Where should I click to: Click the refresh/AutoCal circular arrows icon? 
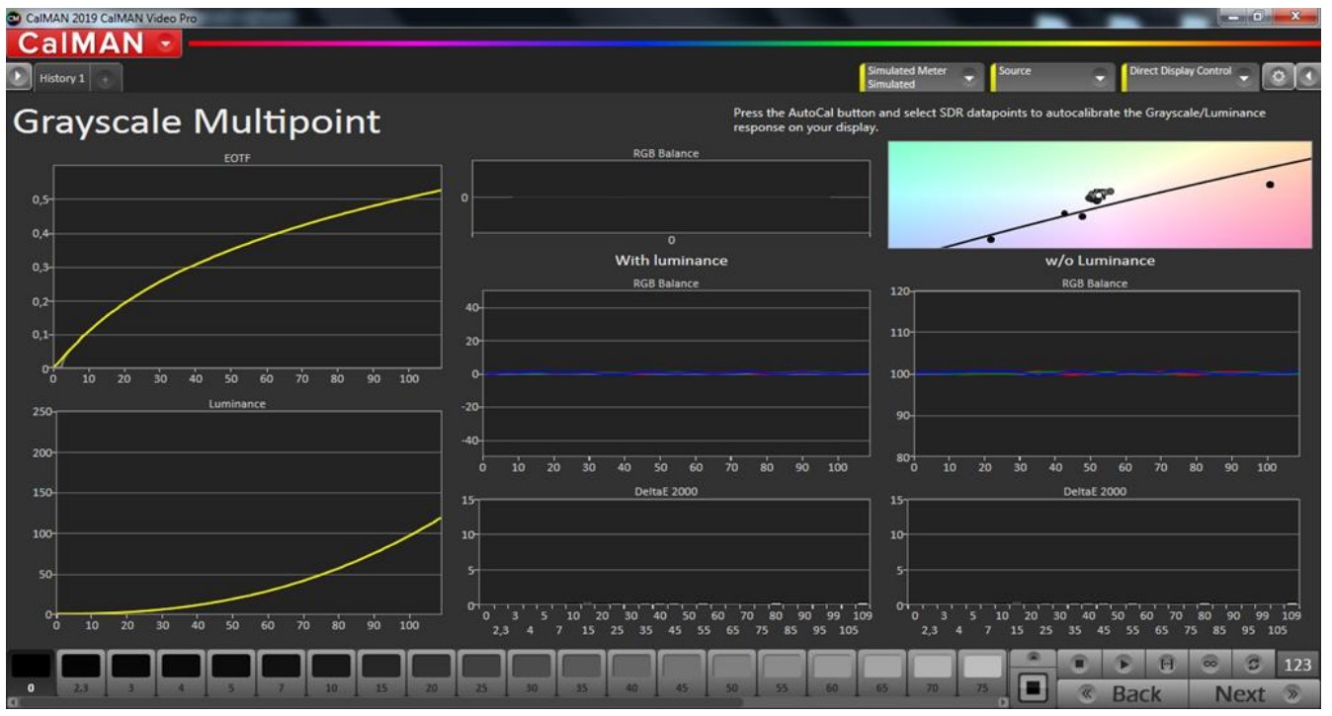[x=1254, y=664]
